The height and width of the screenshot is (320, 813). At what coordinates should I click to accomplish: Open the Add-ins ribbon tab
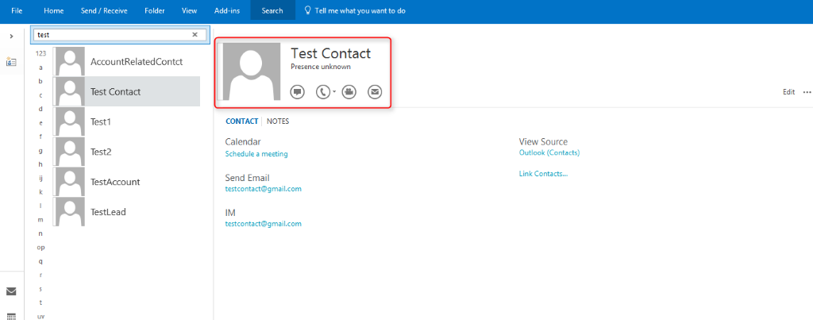pyautogui.click(x=227, y=10)
